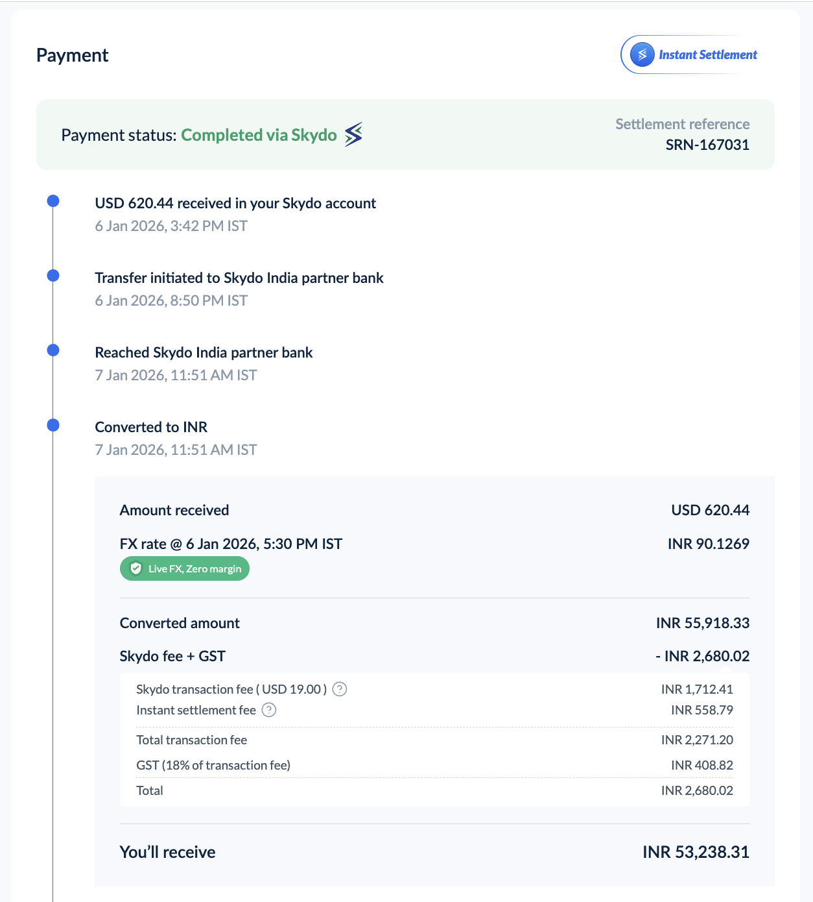Open help icon for Instant settlement fee

269,710
